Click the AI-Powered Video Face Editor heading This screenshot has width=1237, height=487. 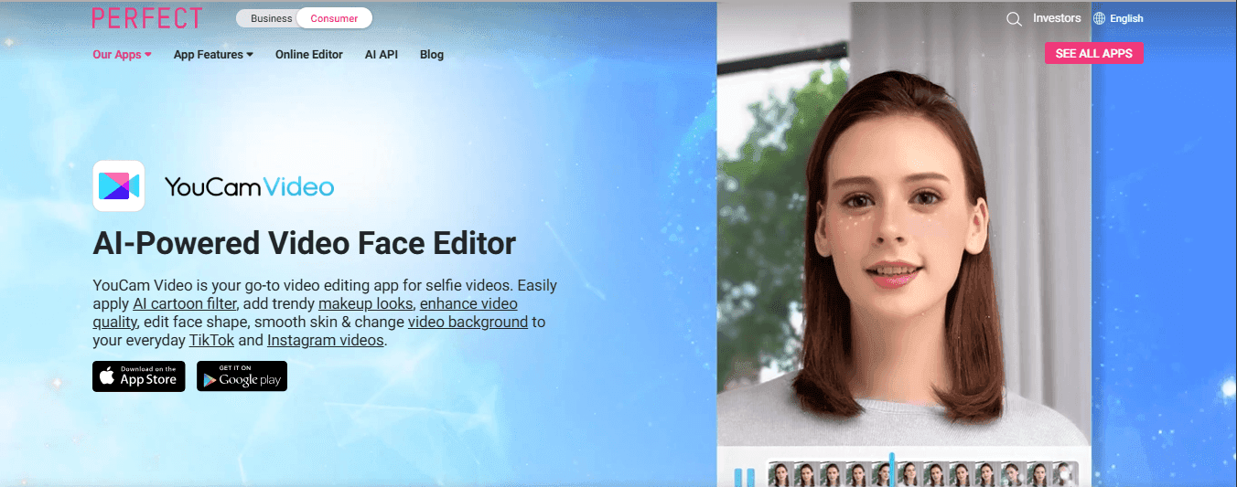pos(305,243)
